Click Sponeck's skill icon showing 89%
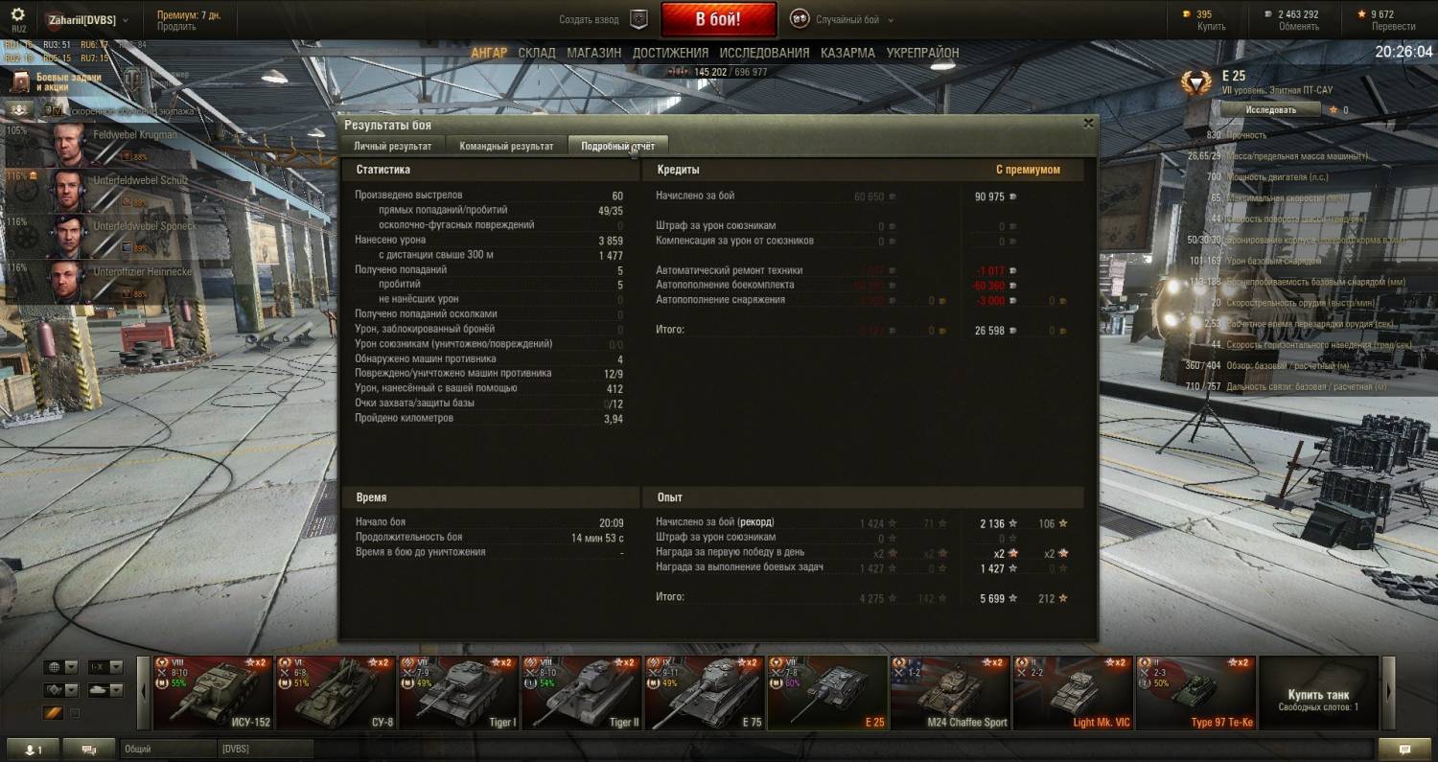This screenshot has width=1438, height=762. pyautogui.click(x=126, y=248)
